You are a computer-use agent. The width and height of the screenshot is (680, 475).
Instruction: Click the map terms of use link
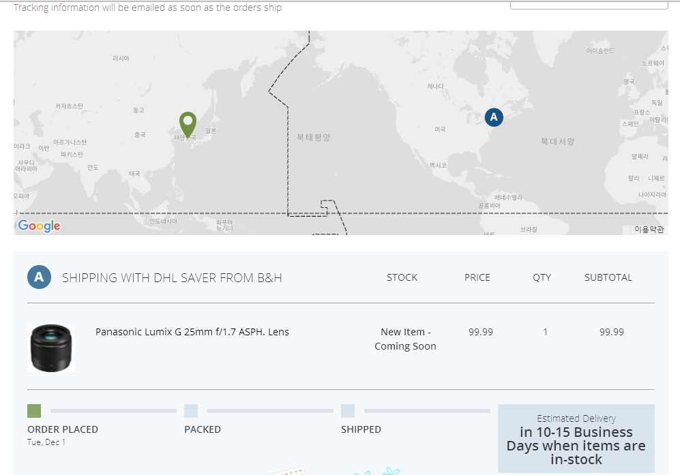tap(649, 229)
